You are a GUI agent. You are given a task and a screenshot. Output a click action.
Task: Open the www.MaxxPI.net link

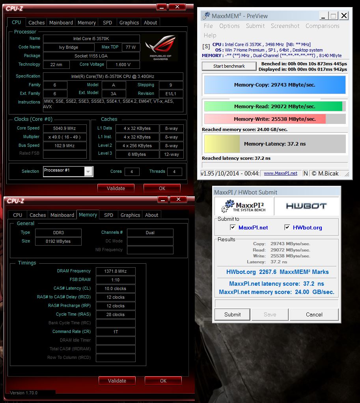[x=280, y=174]
